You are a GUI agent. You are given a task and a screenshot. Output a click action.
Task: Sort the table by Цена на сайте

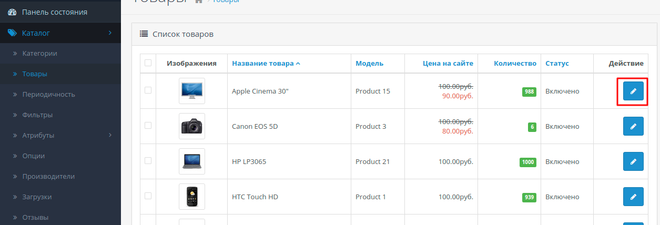448,64
